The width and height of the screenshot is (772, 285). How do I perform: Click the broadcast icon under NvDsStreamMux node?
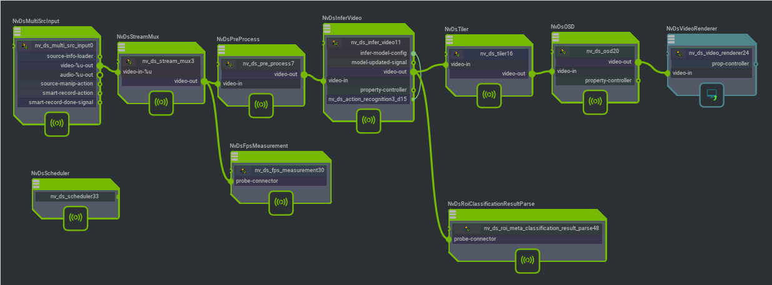(161, 102)
